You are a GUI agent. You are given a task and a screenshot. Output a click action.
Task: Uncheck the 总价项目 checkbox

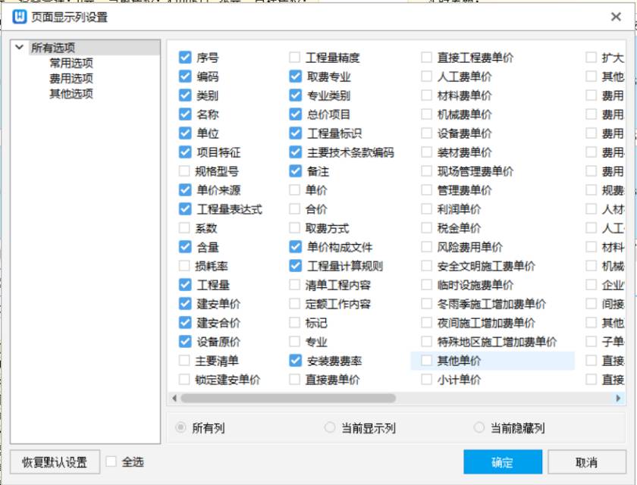[295, 114]
